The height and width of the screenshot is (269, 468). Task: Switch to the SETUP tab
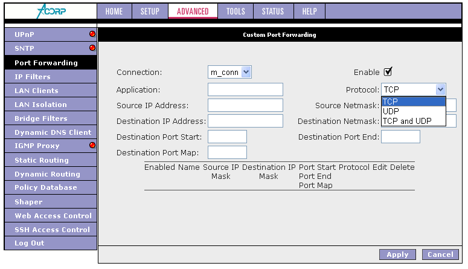[x=150, y=11]
